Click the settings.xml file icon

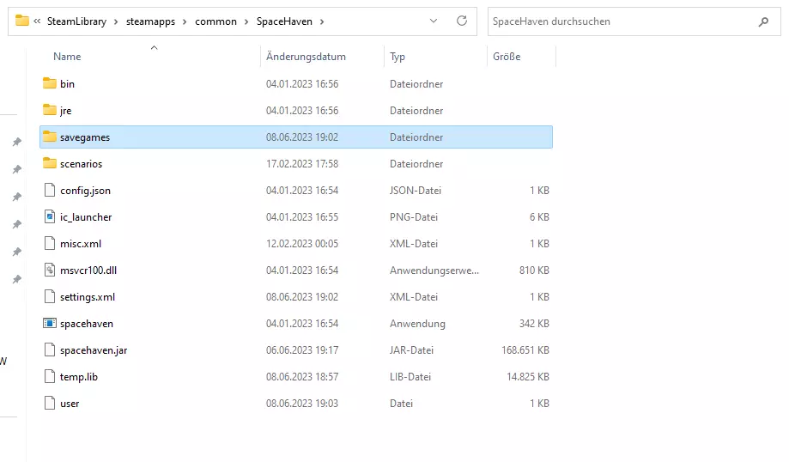click(x=49, y=297)
